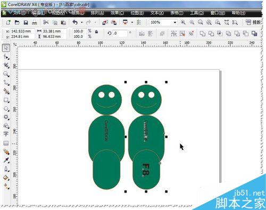Click the Zoom to Page Height icon
Viewport: 266px width, 210px height.
(235, 22)
